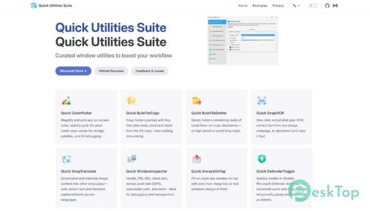
Task: Open the GitHub icon in header
Action: click(327, 6)
